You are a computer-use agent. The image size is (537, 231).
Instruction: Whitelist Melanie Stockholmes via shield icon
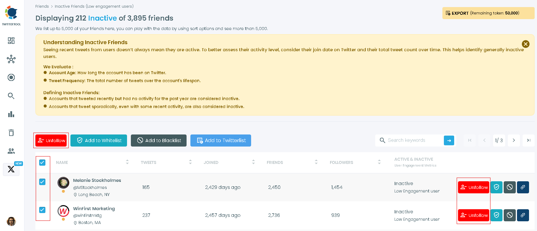[x=496, y=187]
